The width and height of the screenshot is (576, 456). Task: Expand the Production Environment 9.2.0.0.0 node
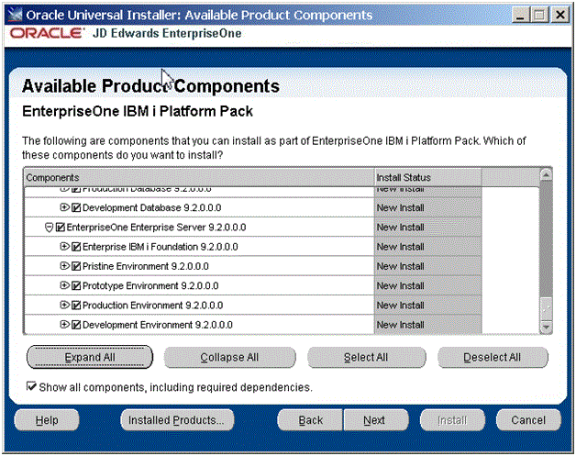64,305
